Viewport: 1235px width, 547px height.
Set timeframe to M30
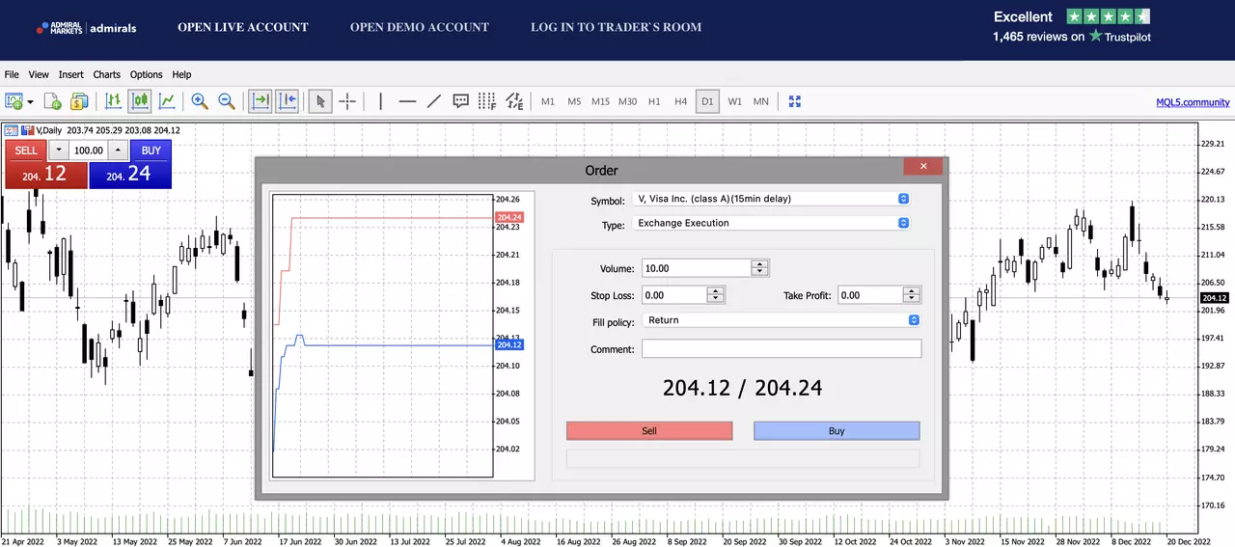click(628, 101)
